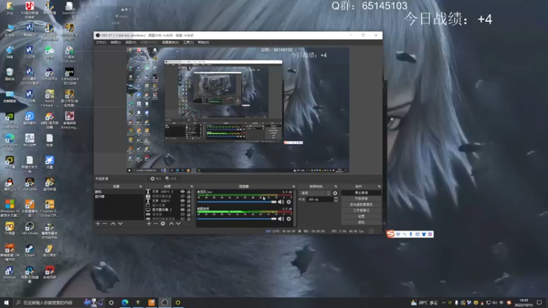Screen dimensions: 548x308
Task: Click the Start Virtual Camera button
Action: click(361, 204)
